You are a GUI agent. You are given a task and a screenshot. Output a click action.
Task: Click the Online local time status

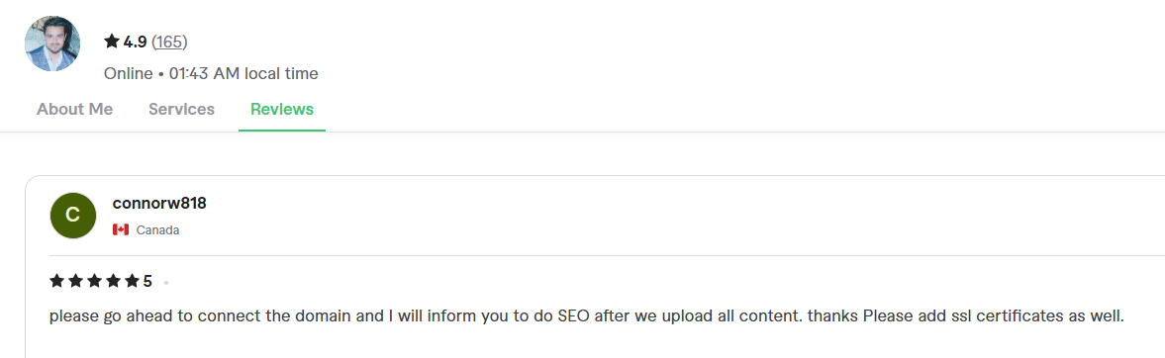(211, 73)
